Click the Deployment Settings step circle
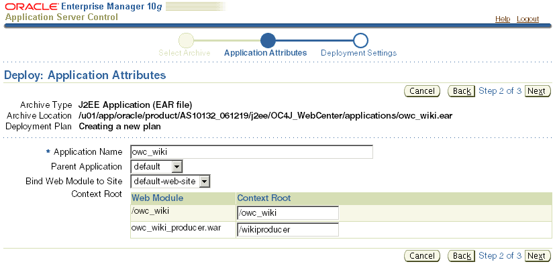This screenshot has height=264, width=555. (x=360, y=41)
